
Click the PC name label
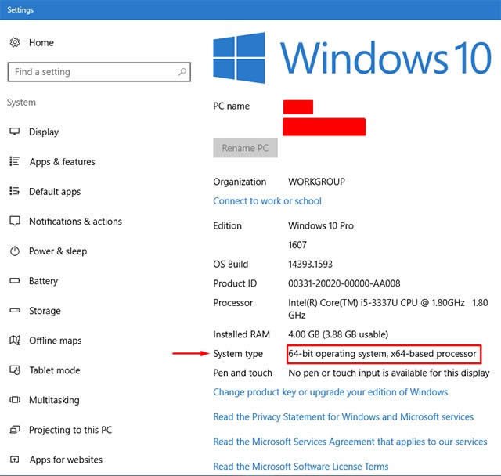(232, 106)
